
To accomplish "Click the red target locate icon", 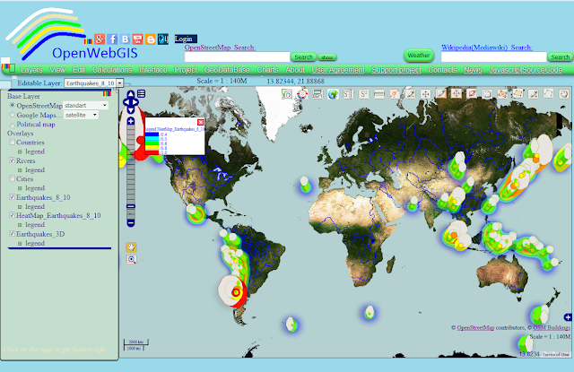I will 302,94.
